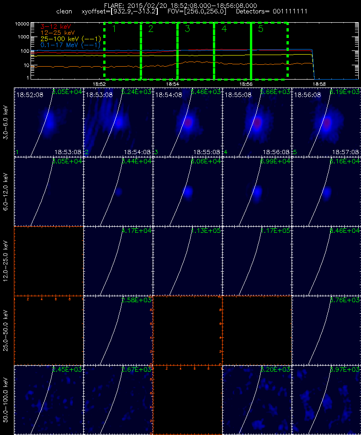The width and height of the screenshot is (361, 435).
Task: Click the 12.0-25.0 keV row label
Action: click(6, 261)
